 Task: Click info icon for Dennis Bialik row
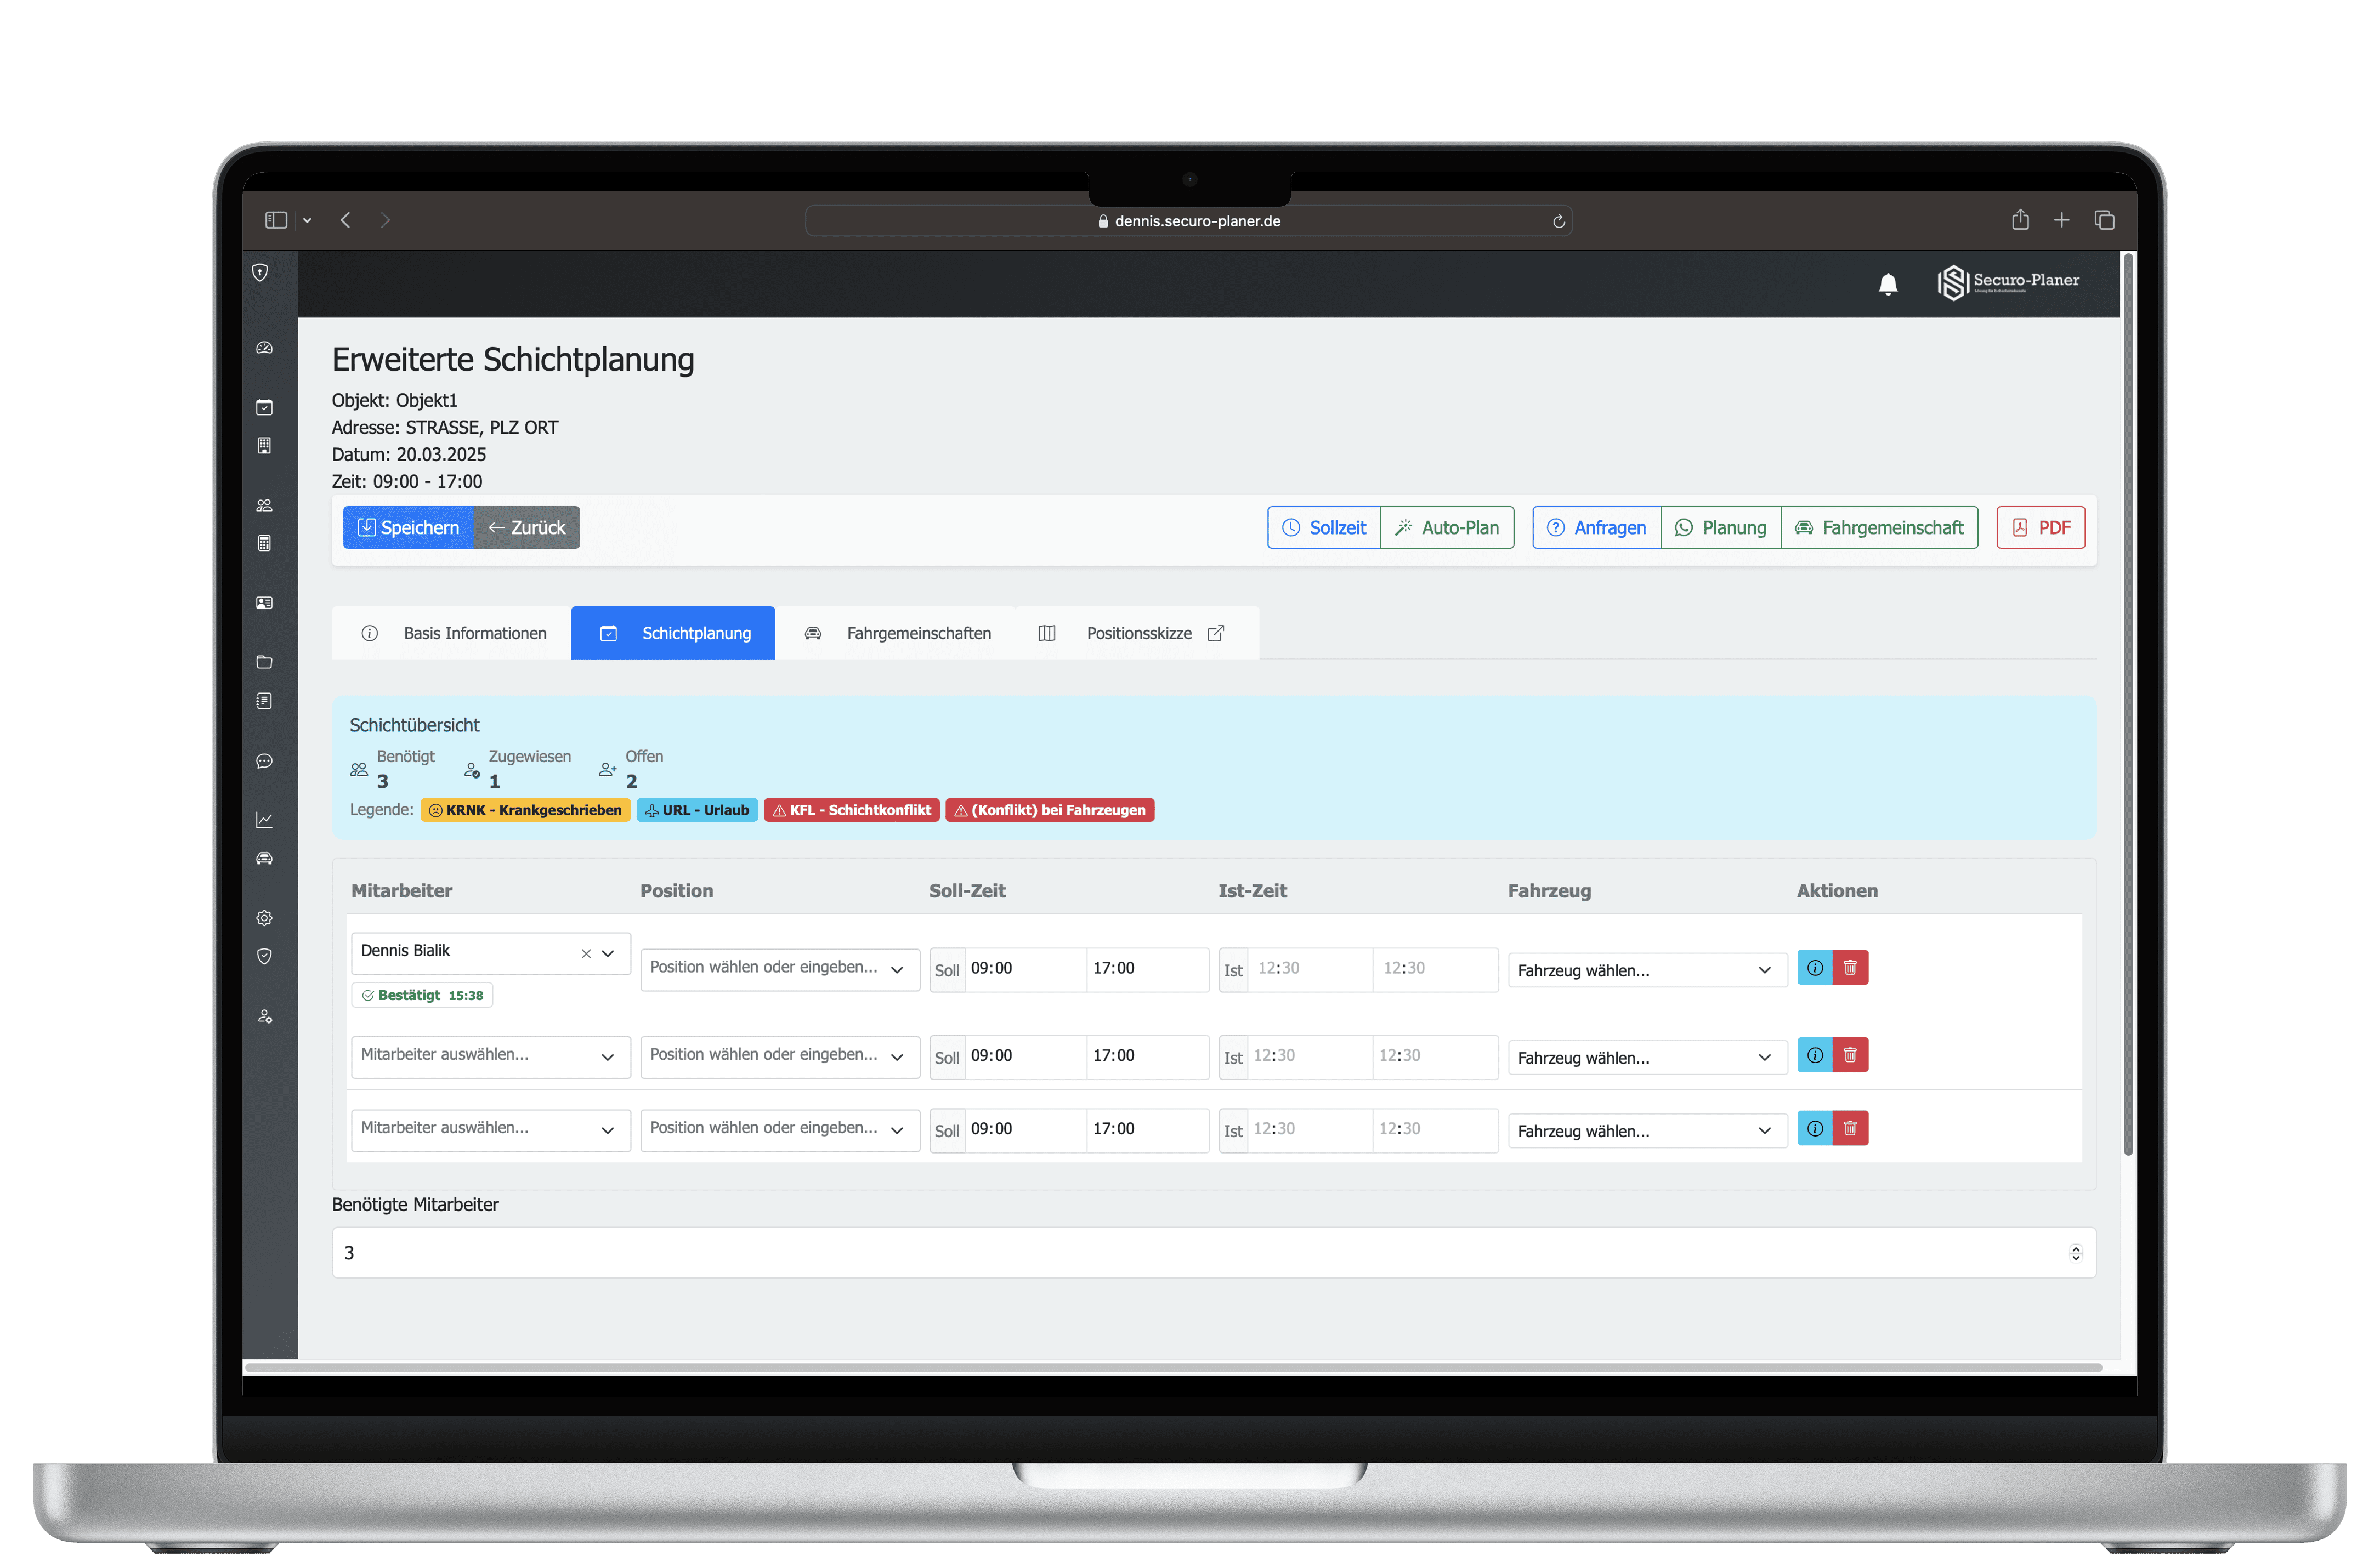[x=1814, y=968]
